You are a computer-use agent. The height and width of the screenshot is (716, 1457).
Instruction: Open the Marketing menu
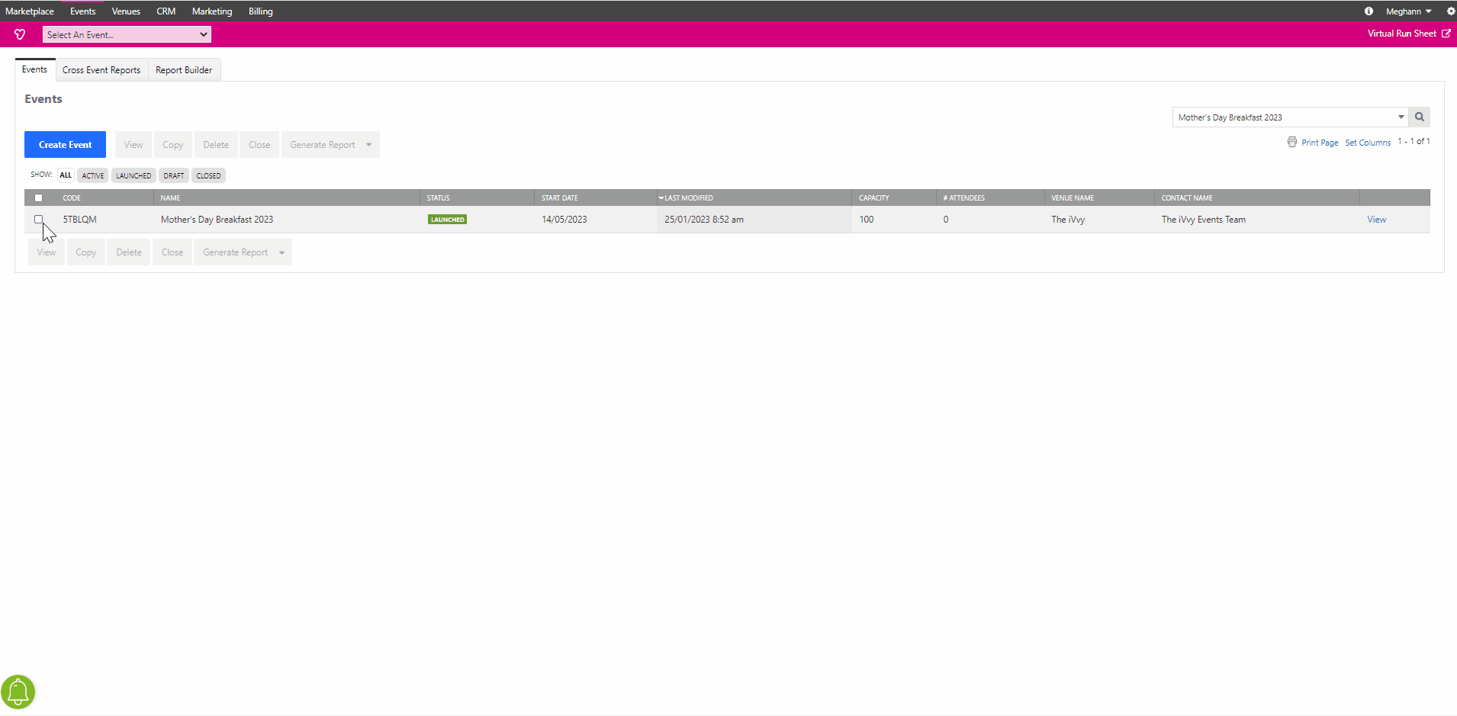pos(212,11)
